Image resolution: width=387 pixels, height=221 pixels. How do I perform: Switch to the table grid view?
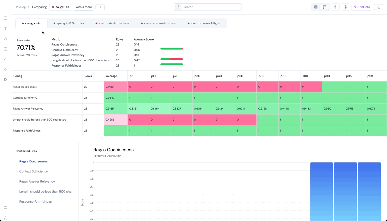(x=316, y=7)
